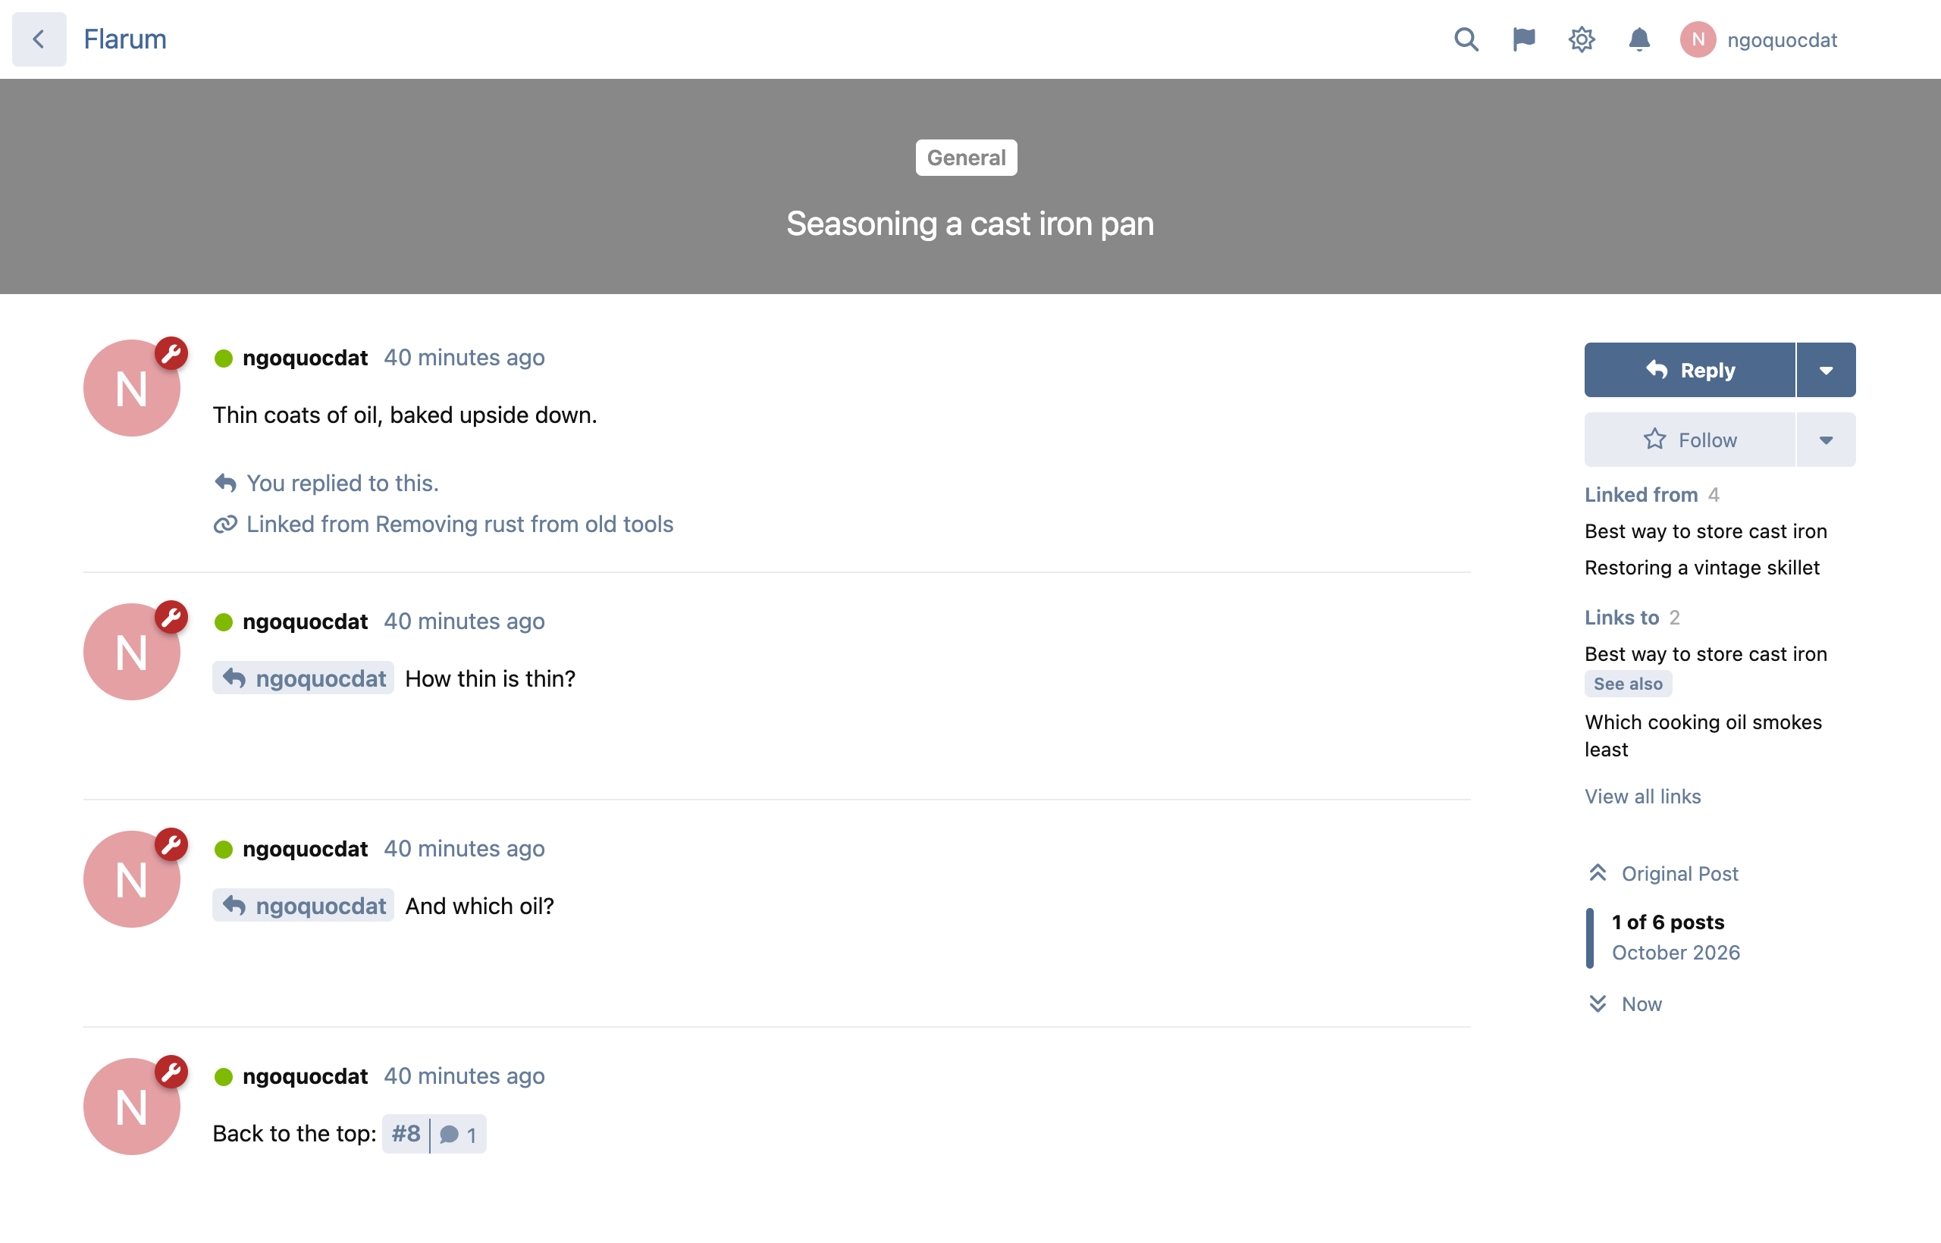Open the ngoquocdat user menu in header
The height and width of the screenshot is (1243, 1941).
click(1759, 39)
